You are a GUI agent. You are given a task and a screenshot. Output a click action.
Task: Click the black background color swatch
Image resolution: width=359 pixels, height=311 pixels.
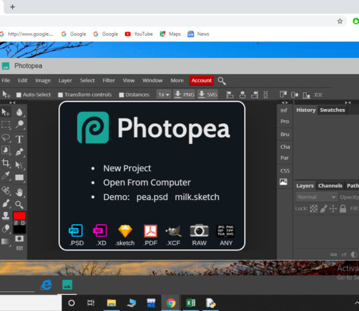19,230
